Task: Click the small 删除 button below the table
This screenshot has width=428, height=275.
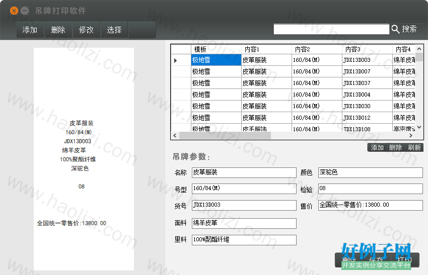Action: click(x=395, y=147)
